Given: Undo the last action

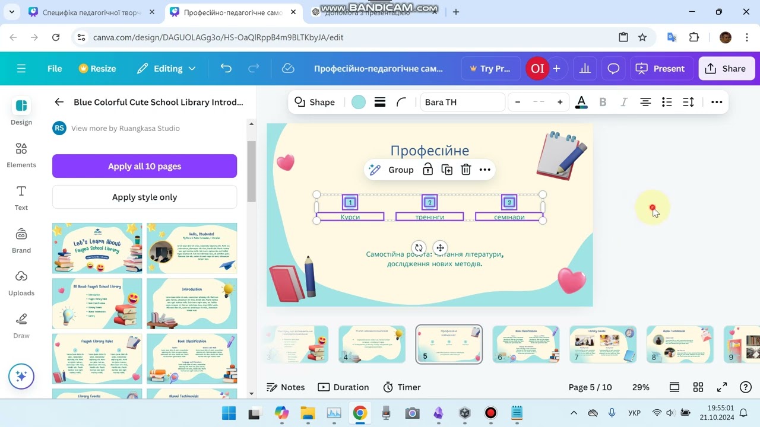Looking at the screenshot, I should click(226, 69).
